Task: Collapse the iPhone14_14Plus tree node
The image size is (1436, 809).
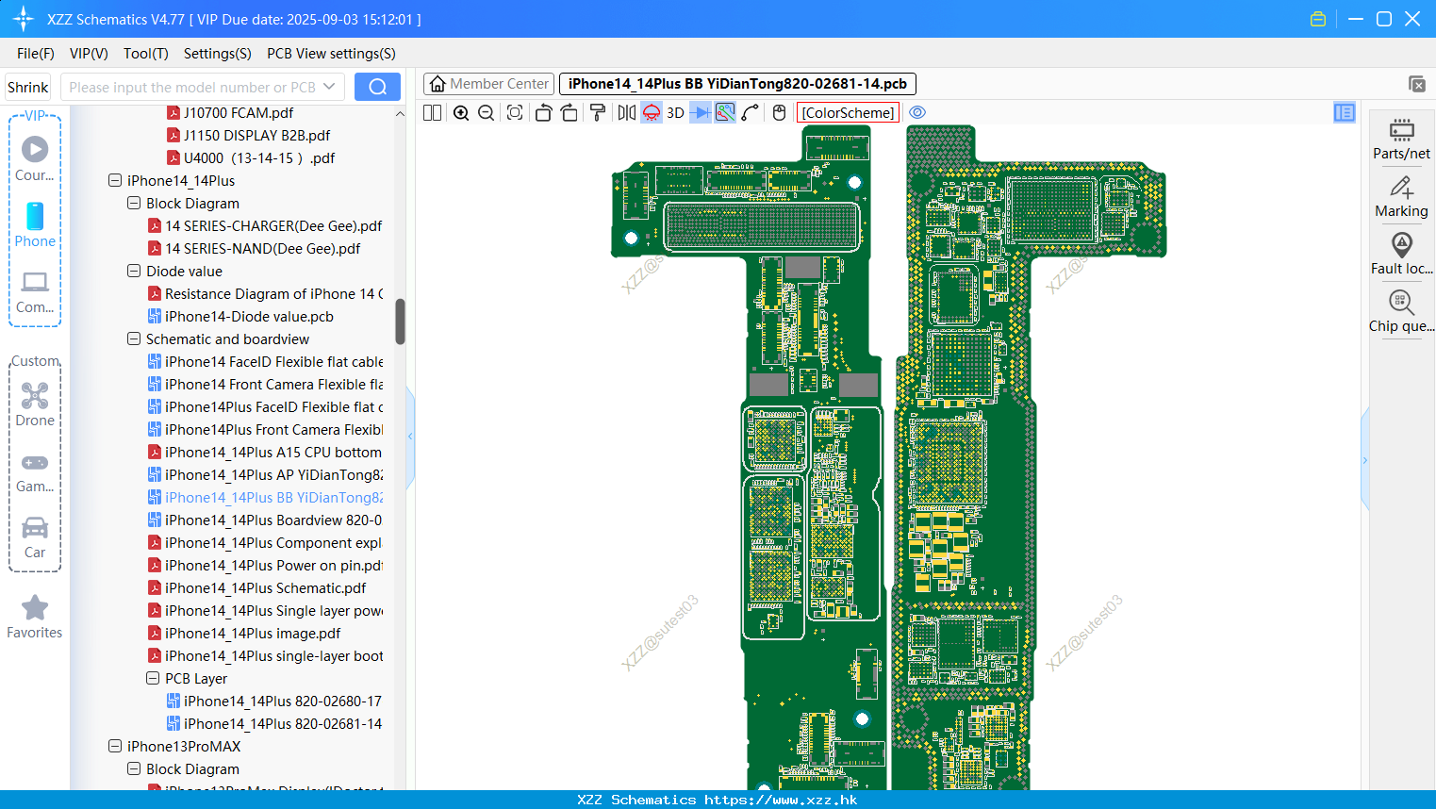Action: point(115,180)
